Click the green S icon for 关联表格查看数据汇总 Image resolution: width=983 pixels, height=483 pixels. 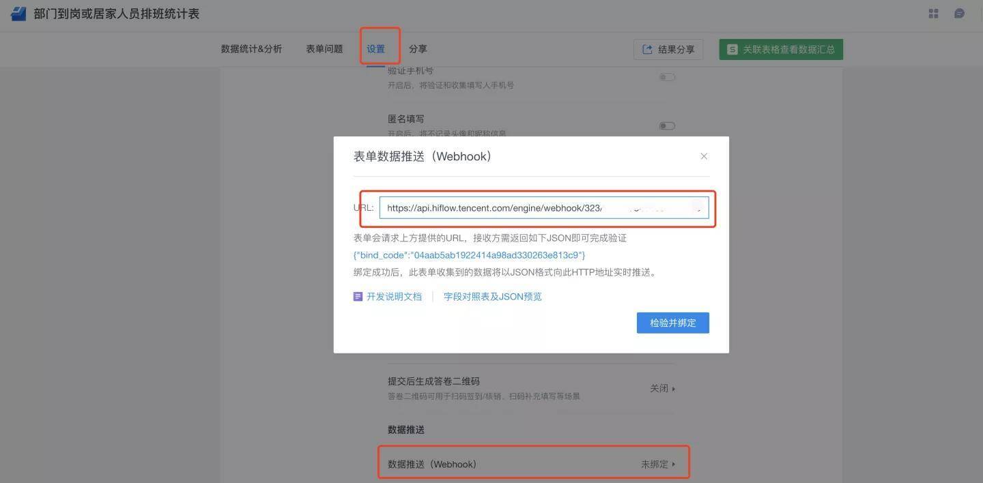point(732,49)
